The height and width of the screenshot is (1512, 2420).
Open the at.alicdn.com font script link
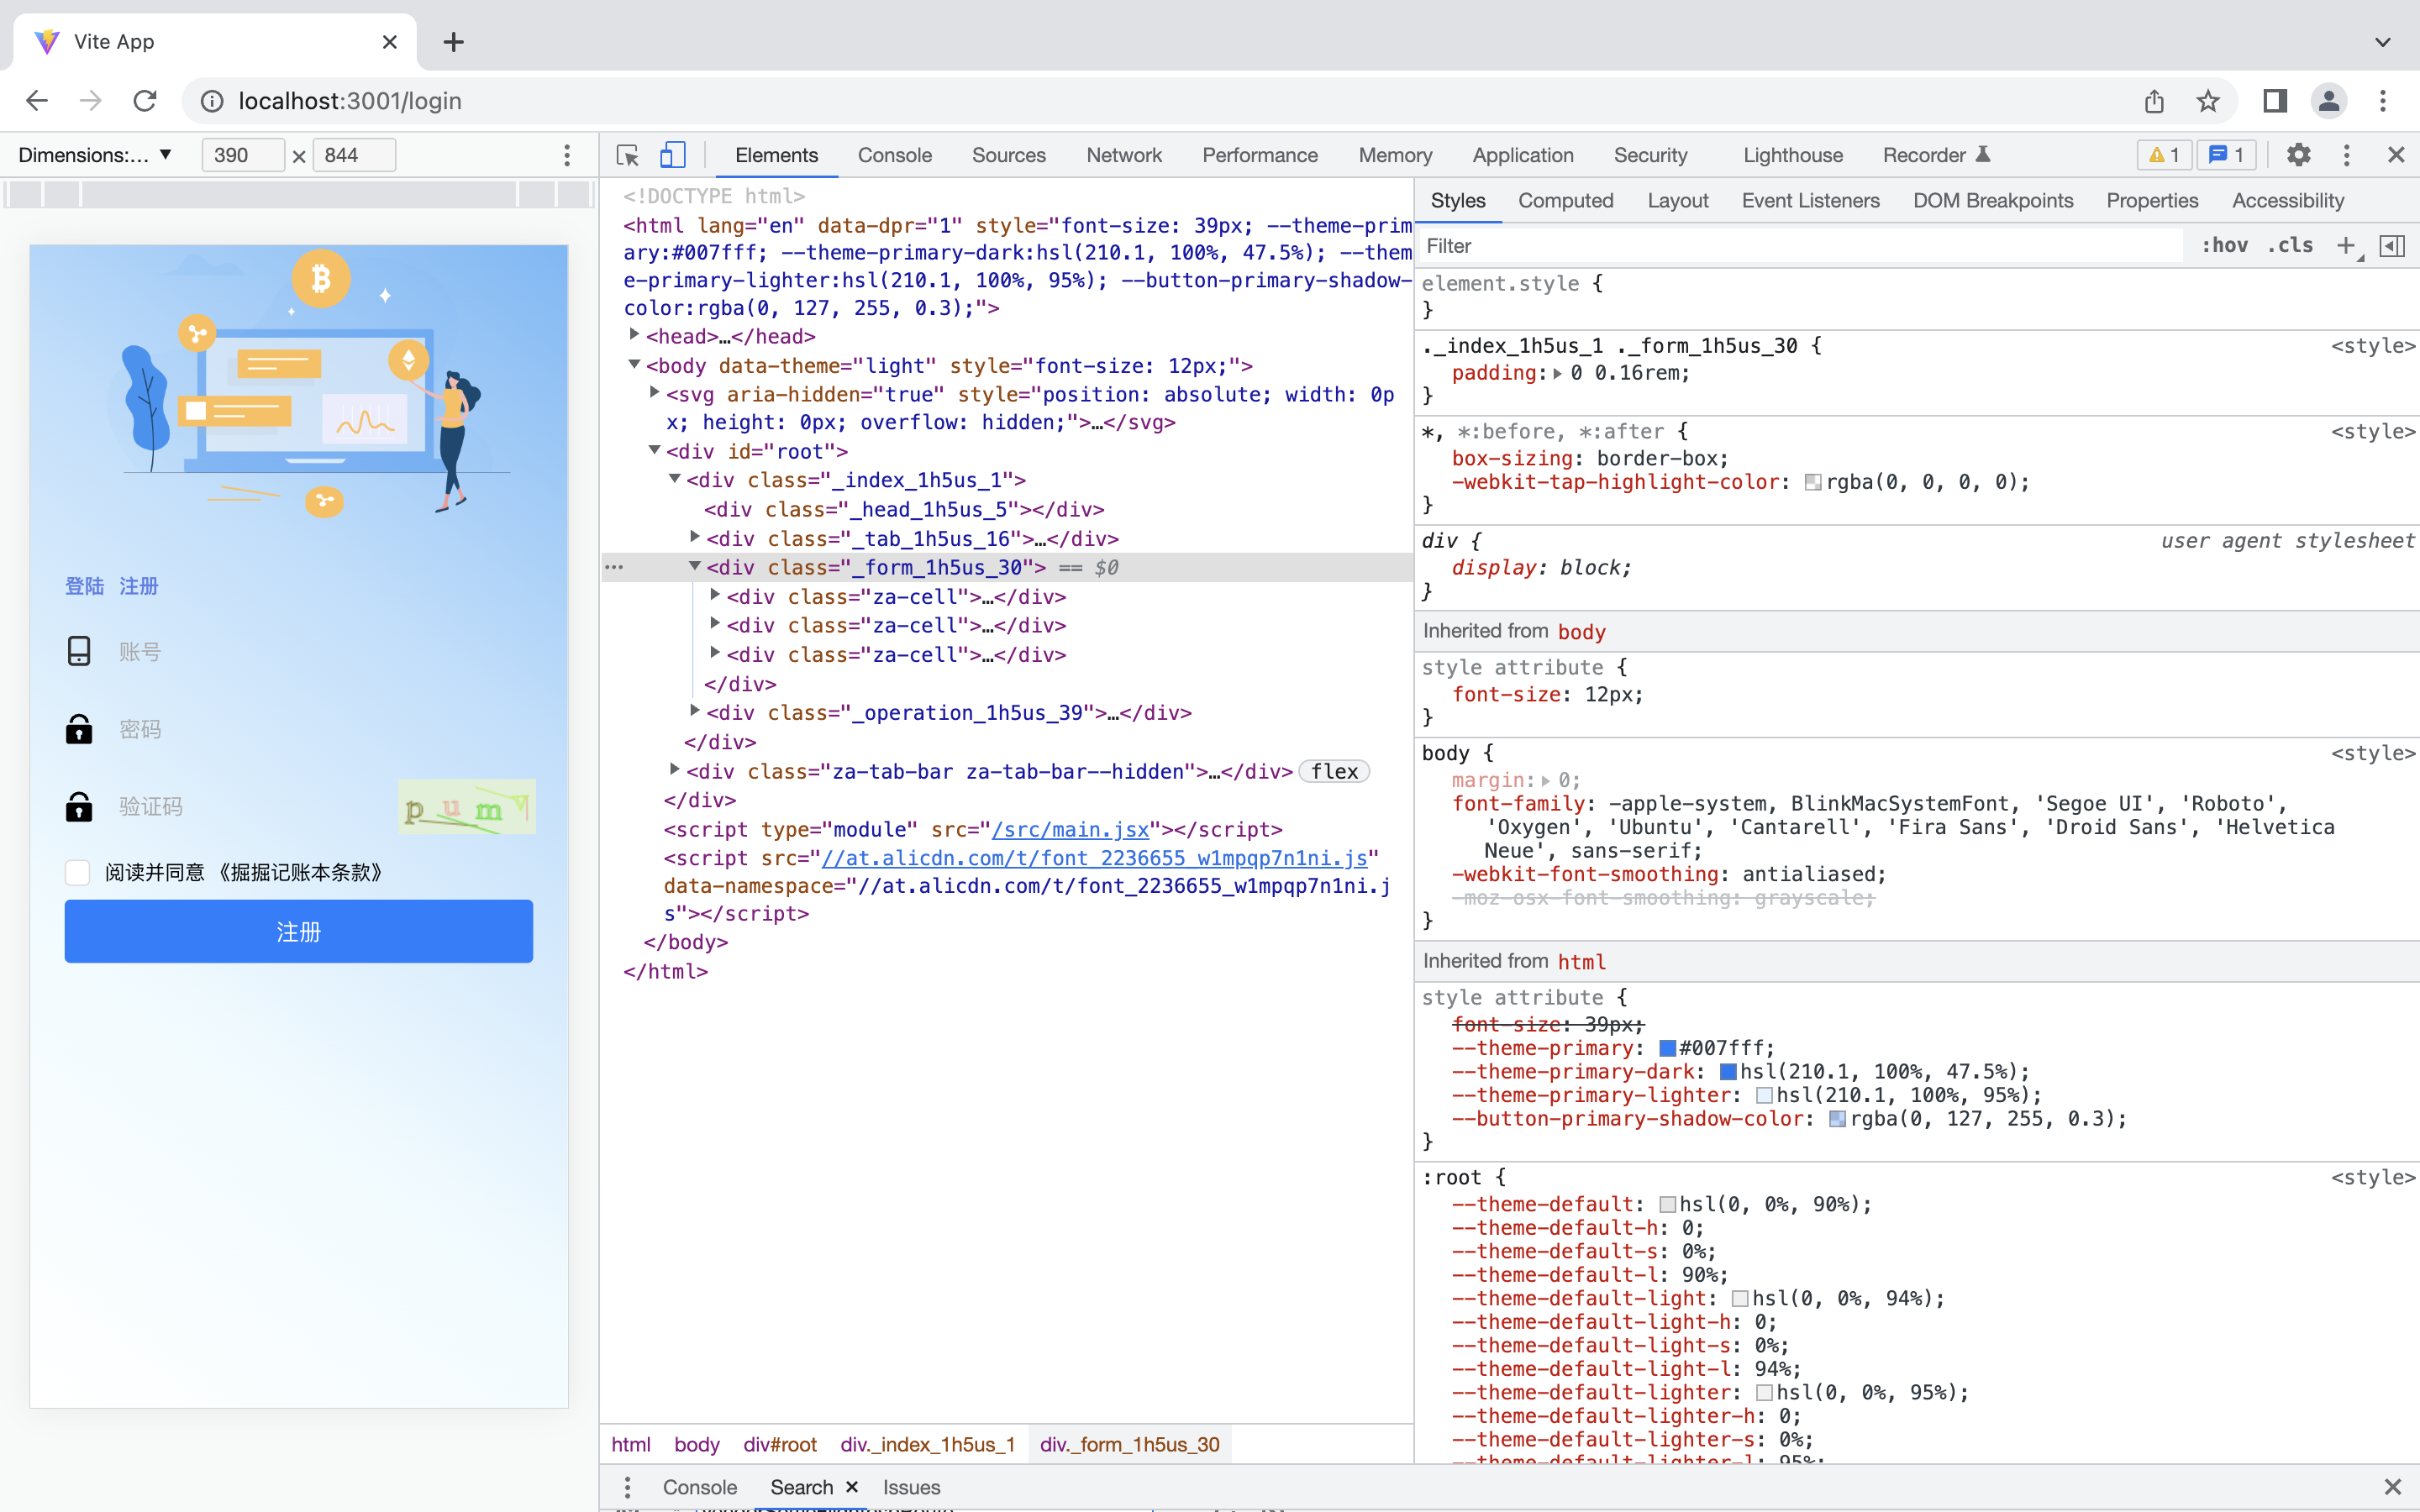[1094, 858]
